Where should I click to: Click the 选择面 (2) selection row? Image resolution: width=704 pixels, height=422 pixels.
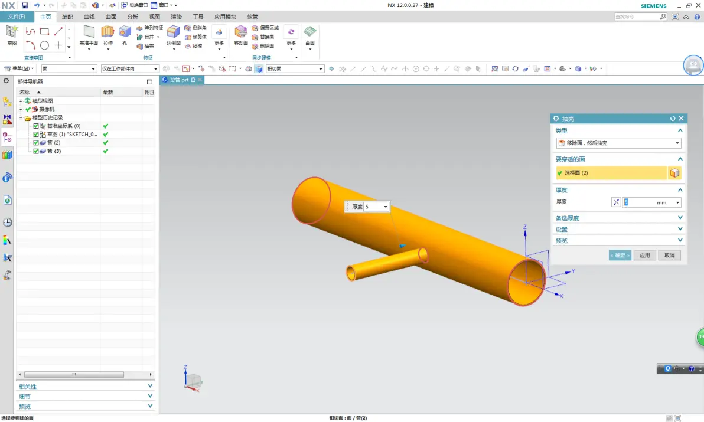[x=611, y=173]
